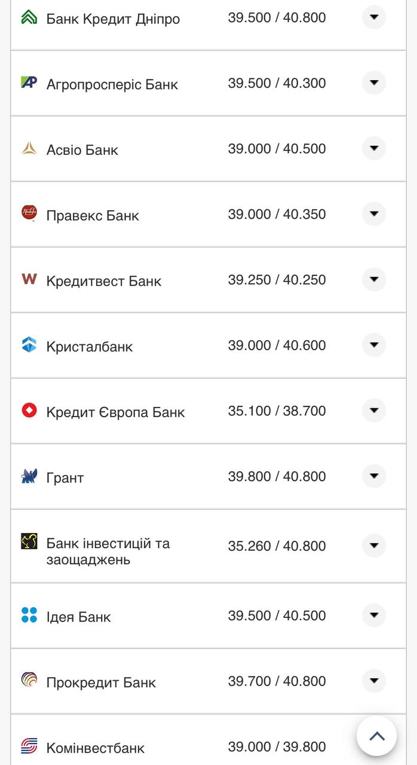Viewport: 417px width, 765px height.
Task: Click the blue Ідея Банк dots logo
Action: pyautogui.click(x=29, y=615)
